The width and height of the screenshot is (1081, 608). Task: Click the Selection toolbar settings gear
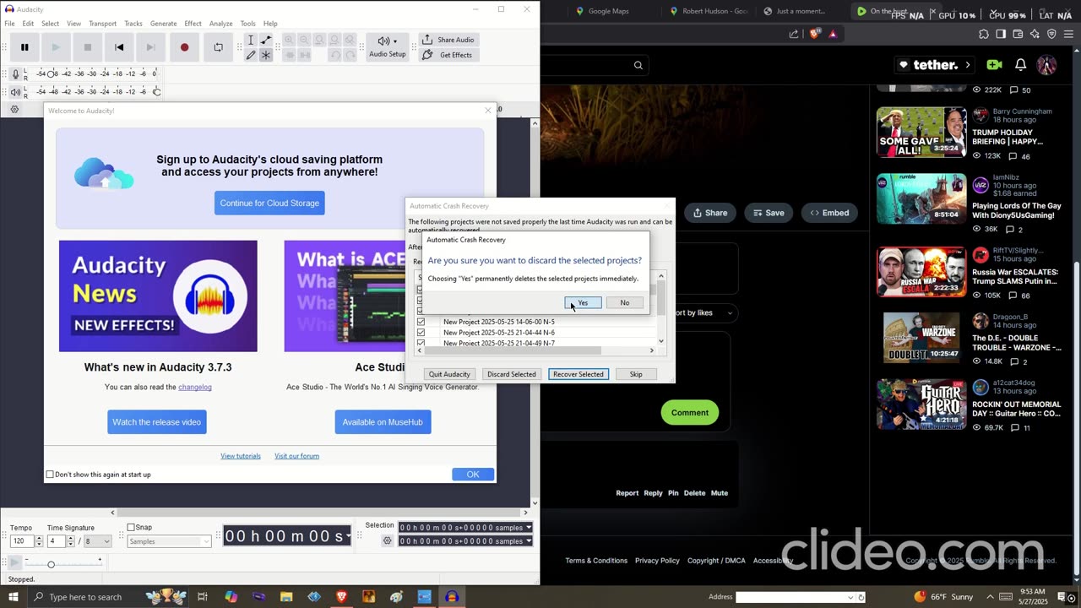coord(388,541)
